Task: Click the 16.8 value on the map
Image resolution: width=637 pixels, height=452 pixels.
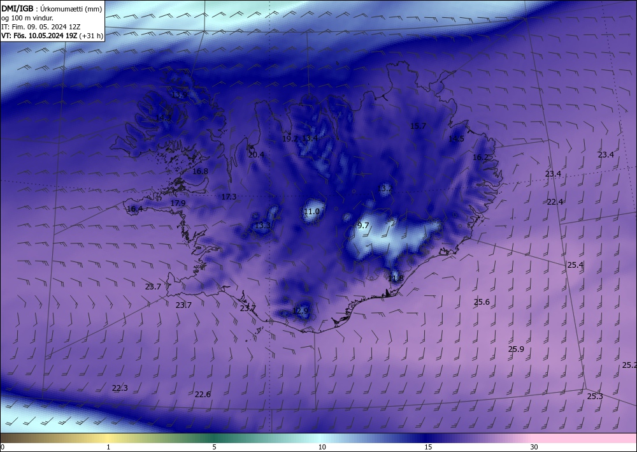Action: [x=200, y=171]
